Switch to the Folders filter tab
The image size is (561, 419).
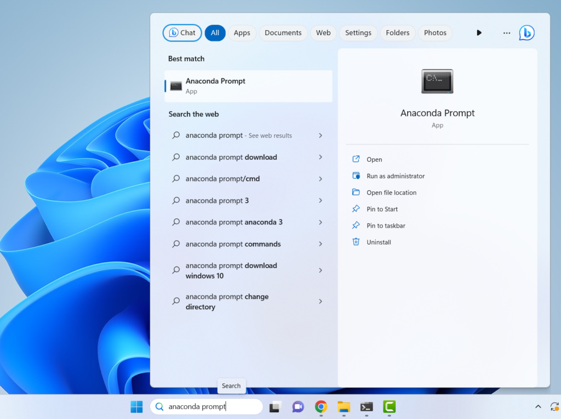click(398, 33)
